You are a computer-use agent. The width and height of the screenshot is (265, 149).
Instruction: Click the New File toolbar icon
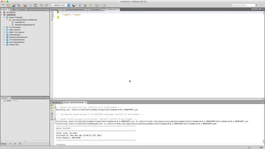click(3, 5)
